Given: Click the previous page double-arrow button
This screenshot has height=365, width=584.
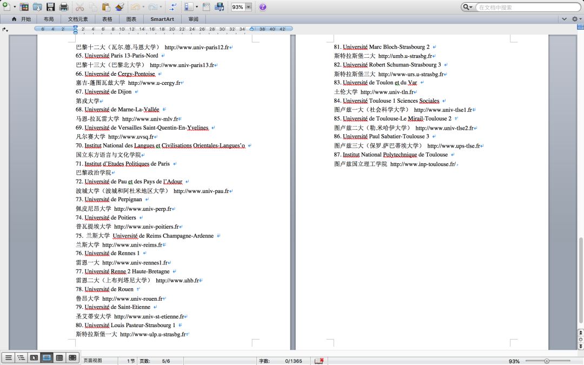Looking at the screenshot, I should point(580,333).
